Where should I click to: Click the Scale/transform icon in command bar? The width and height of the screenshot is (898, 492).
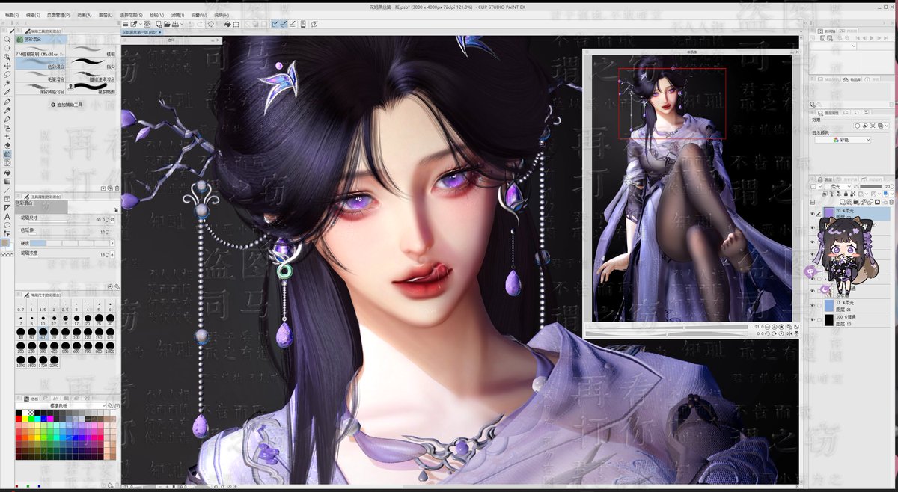[x=236, y=24]
